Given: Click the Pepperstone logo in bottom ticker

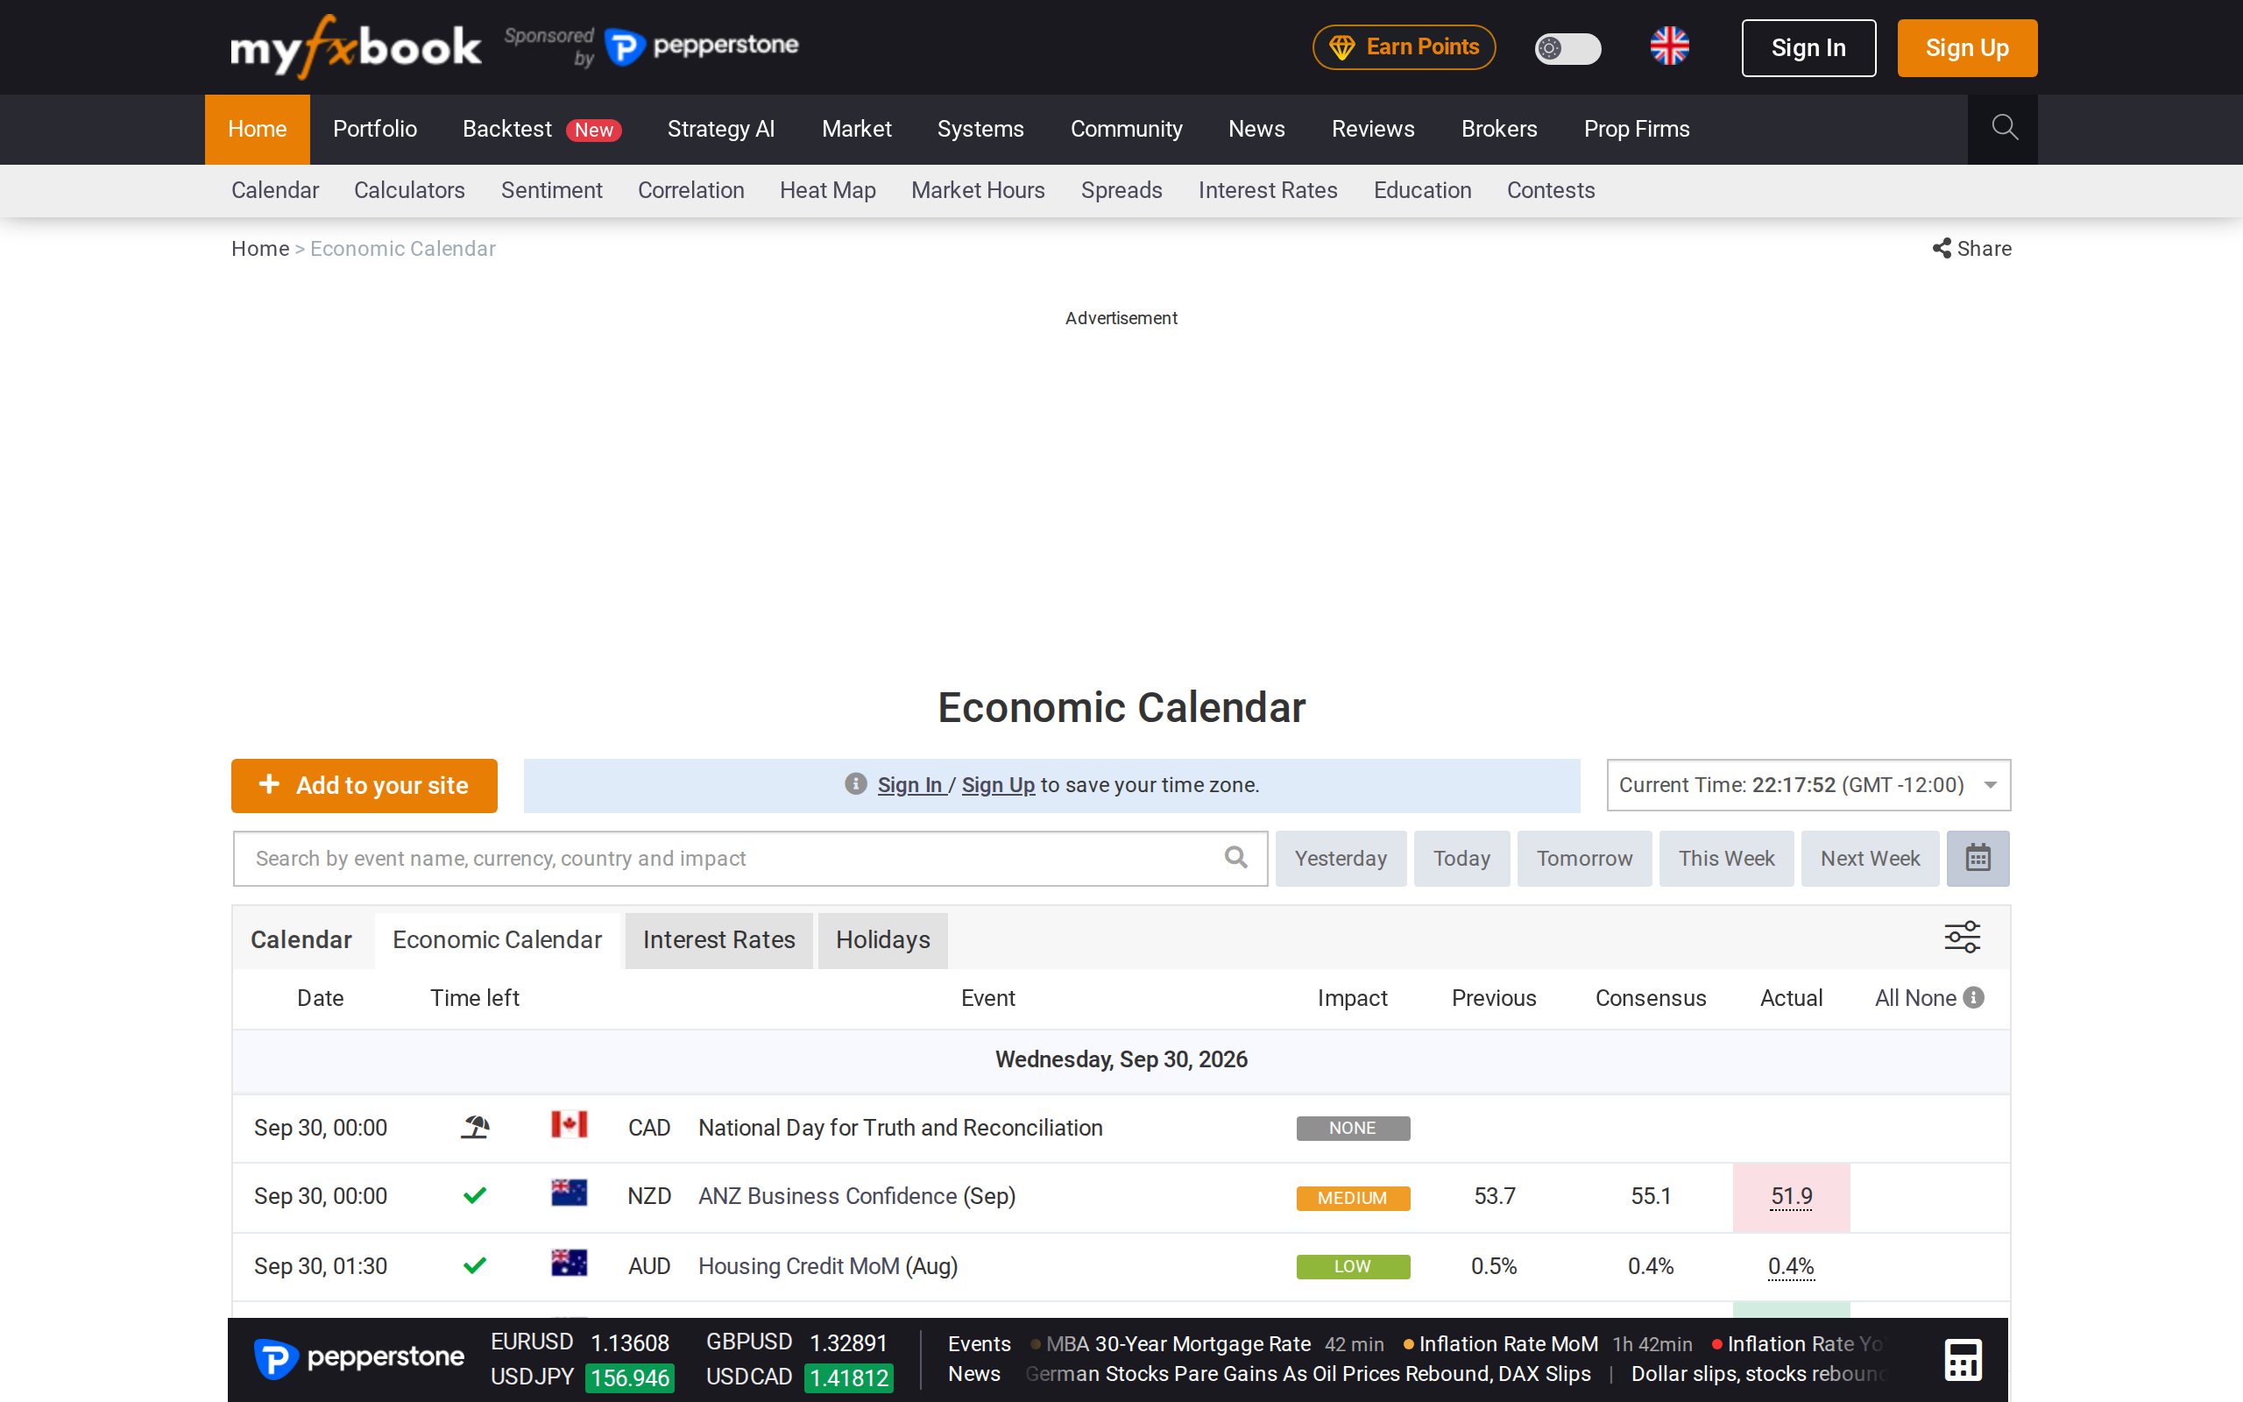Looking at the screenshot, I should point(358,1359).
